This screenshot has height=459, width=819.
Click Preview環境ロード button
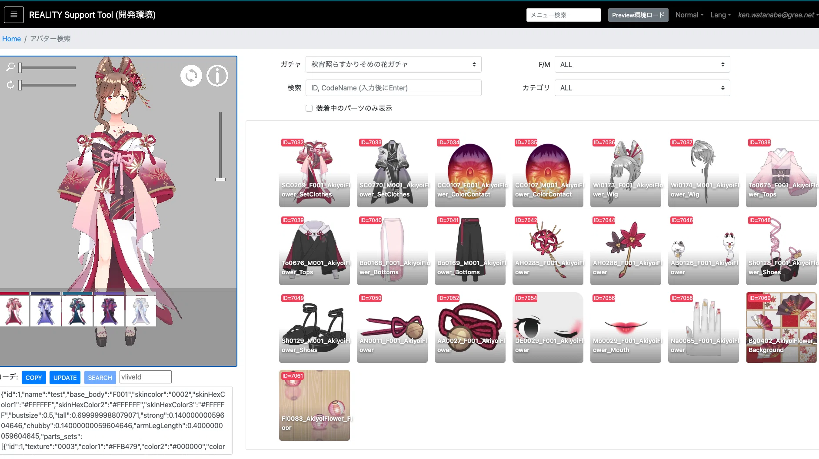point(638,15)
